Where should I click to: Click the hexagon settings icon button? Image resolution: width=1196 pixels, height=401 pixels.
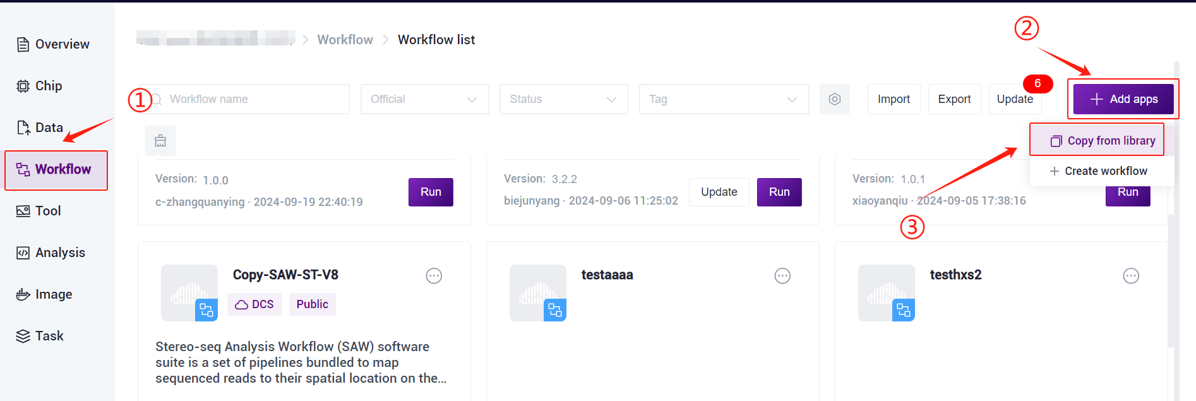click(835, 99)
